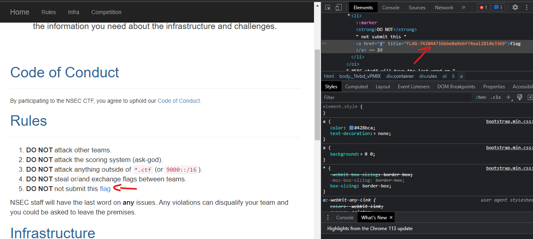This screenshot has width=533, height=239.
Task: Open the Code of Conduct link
Action: pyautogui.click(x=179, y=101)
